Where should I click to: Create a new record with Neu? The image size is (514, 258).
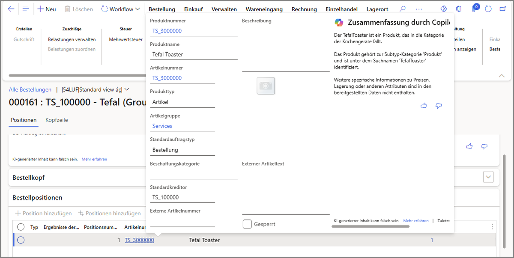coord(47,9)
